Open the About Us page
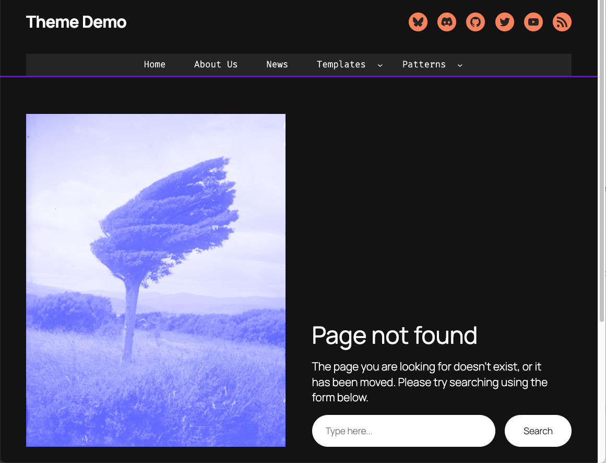 (x=216, y=64)
